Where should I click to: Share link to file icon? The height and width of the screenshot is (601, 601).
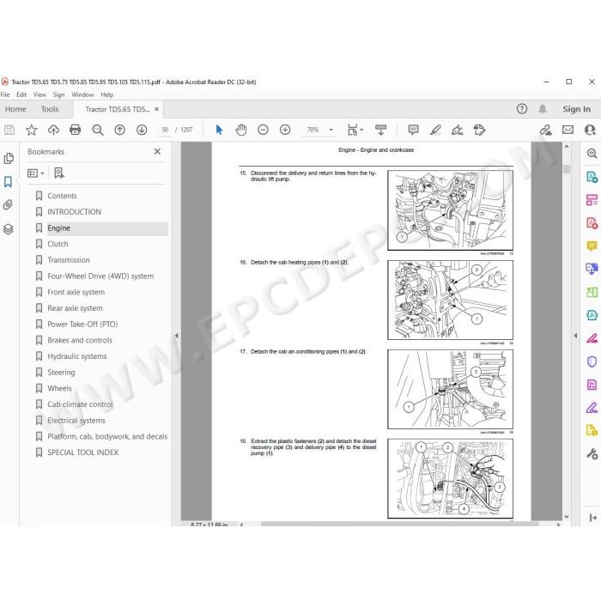tap(545, 130)
